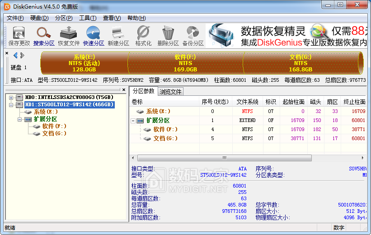Viewport: 371px width, 235px height.
Task: Click the 标识 column header
Action: click(271, 102)
